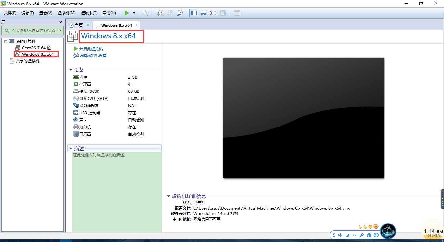The image size is (444, 242).
Task: Click the 内存 memory device icon
Action: [76, 77]
